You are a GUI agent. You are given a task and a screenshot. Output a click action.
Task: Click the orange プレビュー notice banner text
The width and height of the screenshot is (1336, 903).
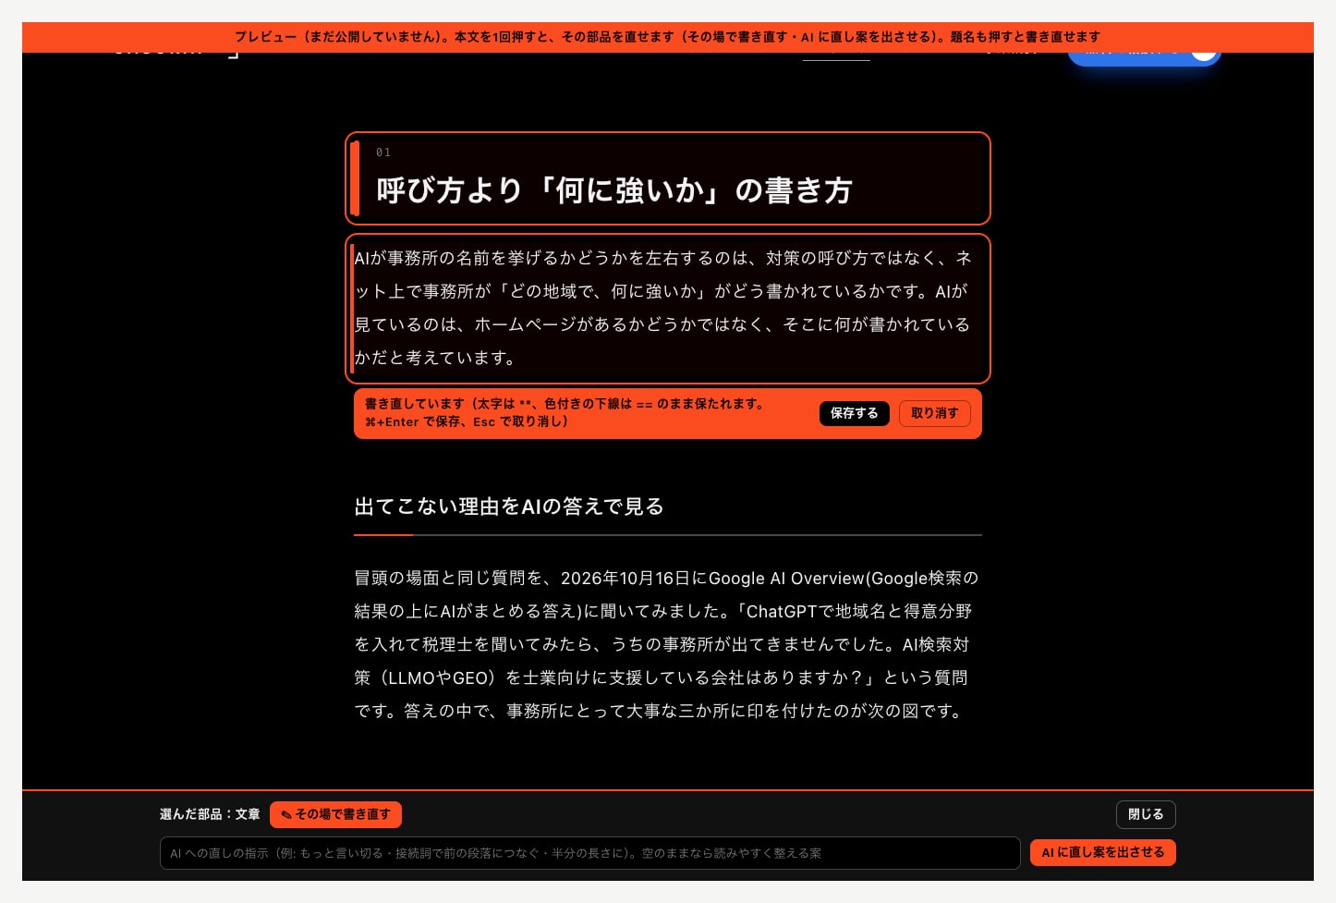click(x=667, y=37)
